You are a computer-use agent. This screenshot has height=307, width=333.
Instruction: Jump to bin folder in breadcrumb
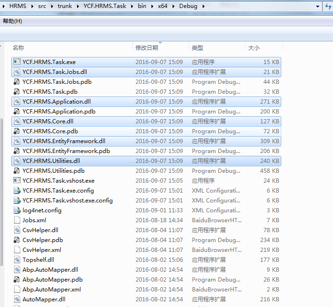pos(142,6)
